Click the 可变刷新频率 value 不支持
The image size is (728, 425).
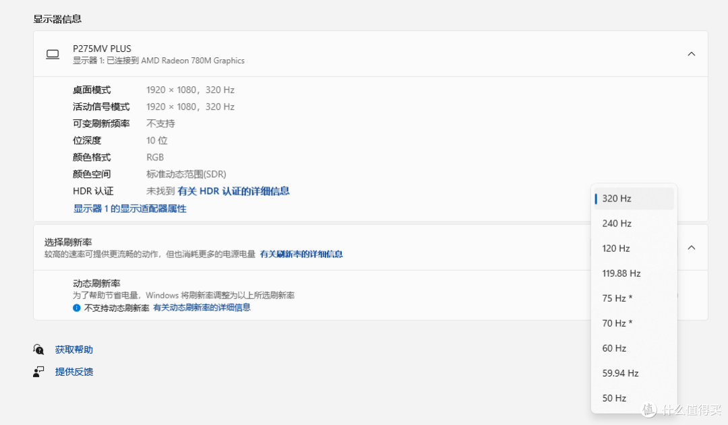pyautogui.click(x=160, y=123)
